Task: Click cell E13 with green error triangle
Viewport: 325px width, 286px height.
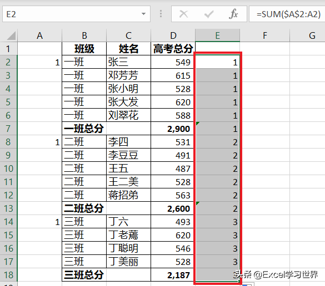Action: [x=217, y=208]
